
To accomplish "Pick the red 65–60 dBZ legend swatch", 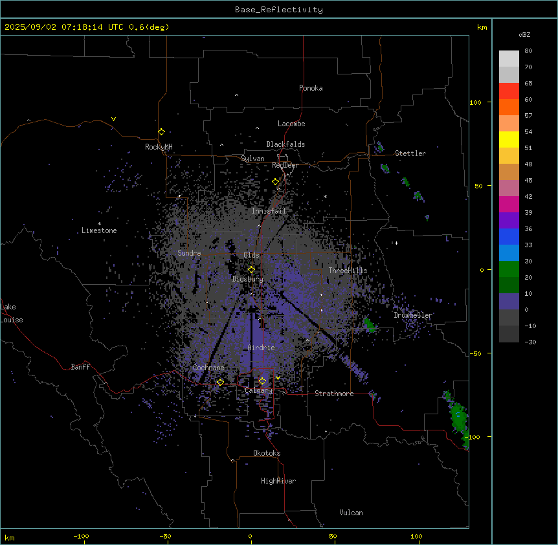I will click(509, 91).
